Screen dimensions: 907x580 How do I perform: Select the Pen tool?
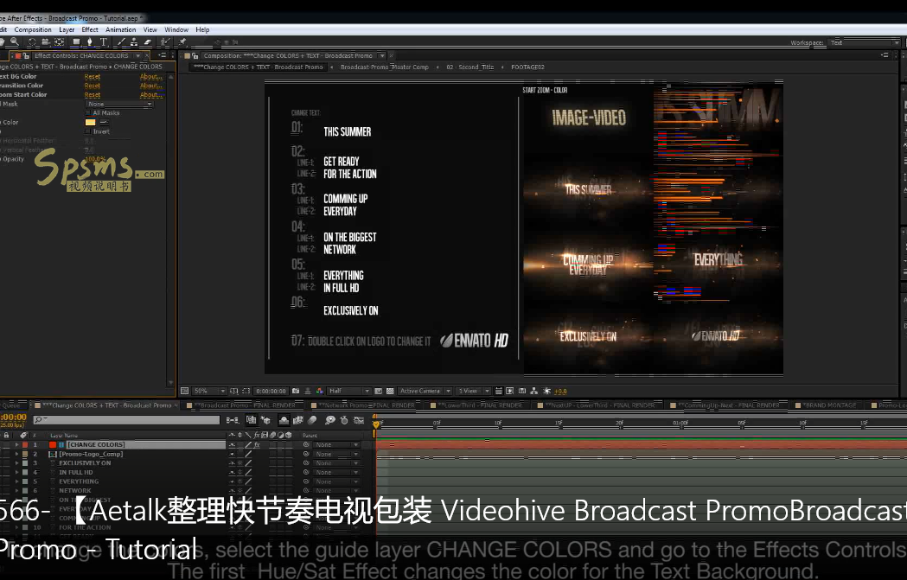click(89, 41)
